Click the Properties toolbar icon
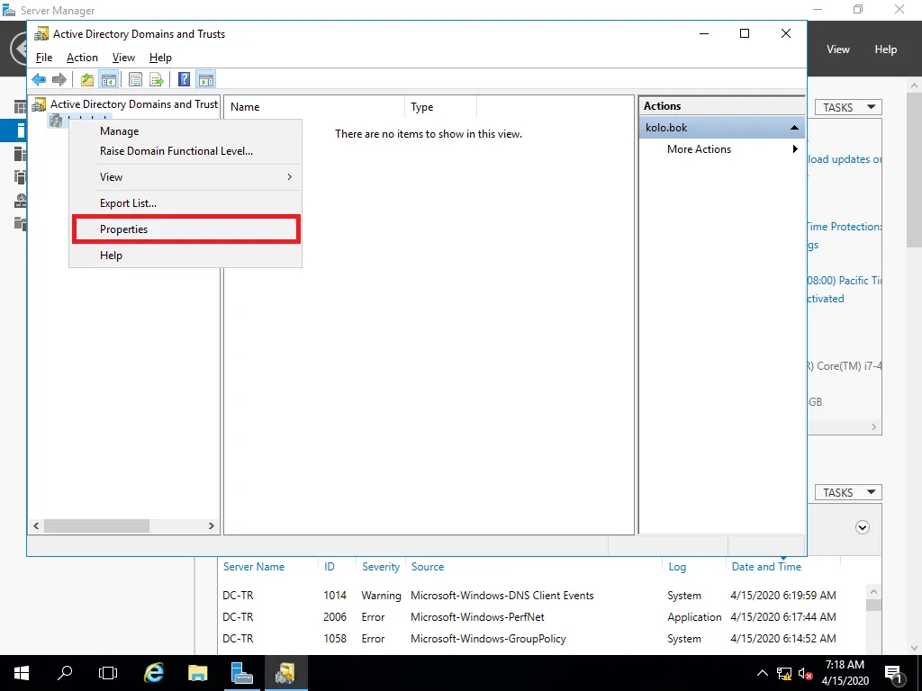Image resolution: width=922 pixels, height=691 pixels. click(x=135, y=79)
